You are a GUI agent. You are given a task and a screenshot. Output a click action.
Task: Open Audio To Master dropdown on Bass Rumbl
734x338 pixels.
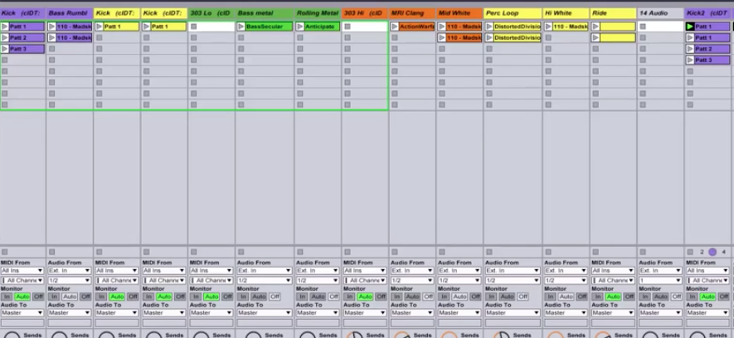[x=70, y=313]
